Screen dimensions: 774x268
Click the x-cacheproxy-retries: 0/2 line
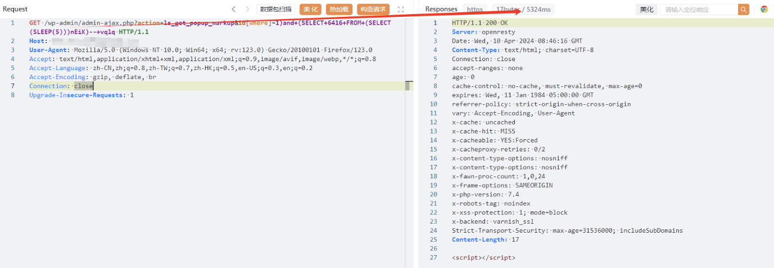[499, 149]
